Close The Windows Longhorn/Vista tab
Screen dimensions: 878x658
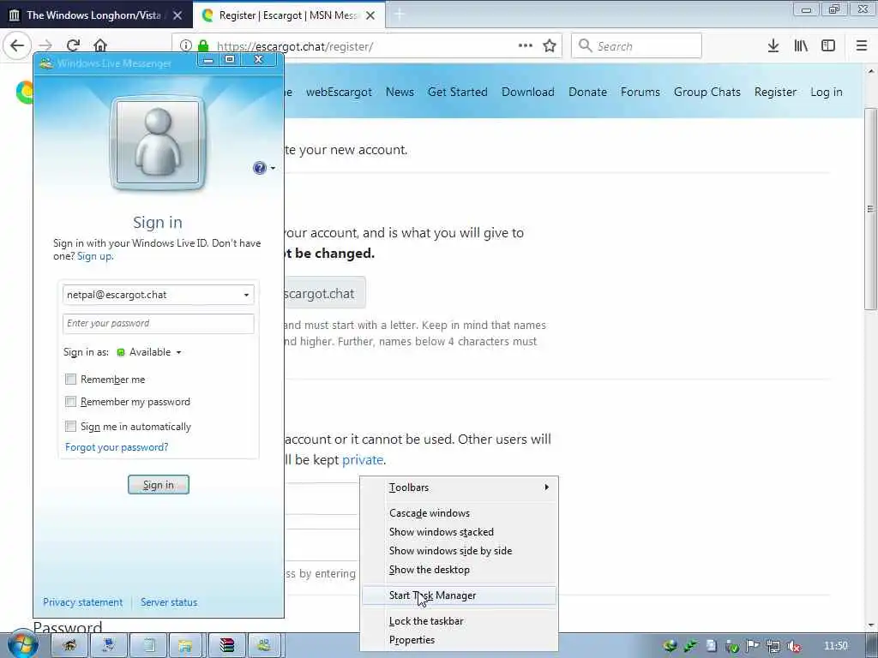click(x=177, y=15)
